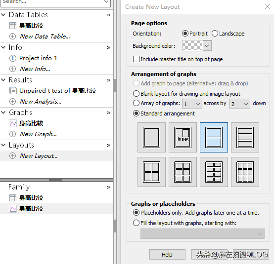This screenshot has width=274, height=264.
Task: Open the graphs down count dropdown
Action: [x=240, y=104]
